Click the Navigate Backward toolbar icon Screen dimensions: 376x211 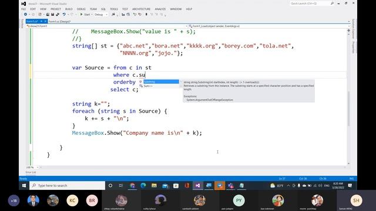[x=25, y=15]
